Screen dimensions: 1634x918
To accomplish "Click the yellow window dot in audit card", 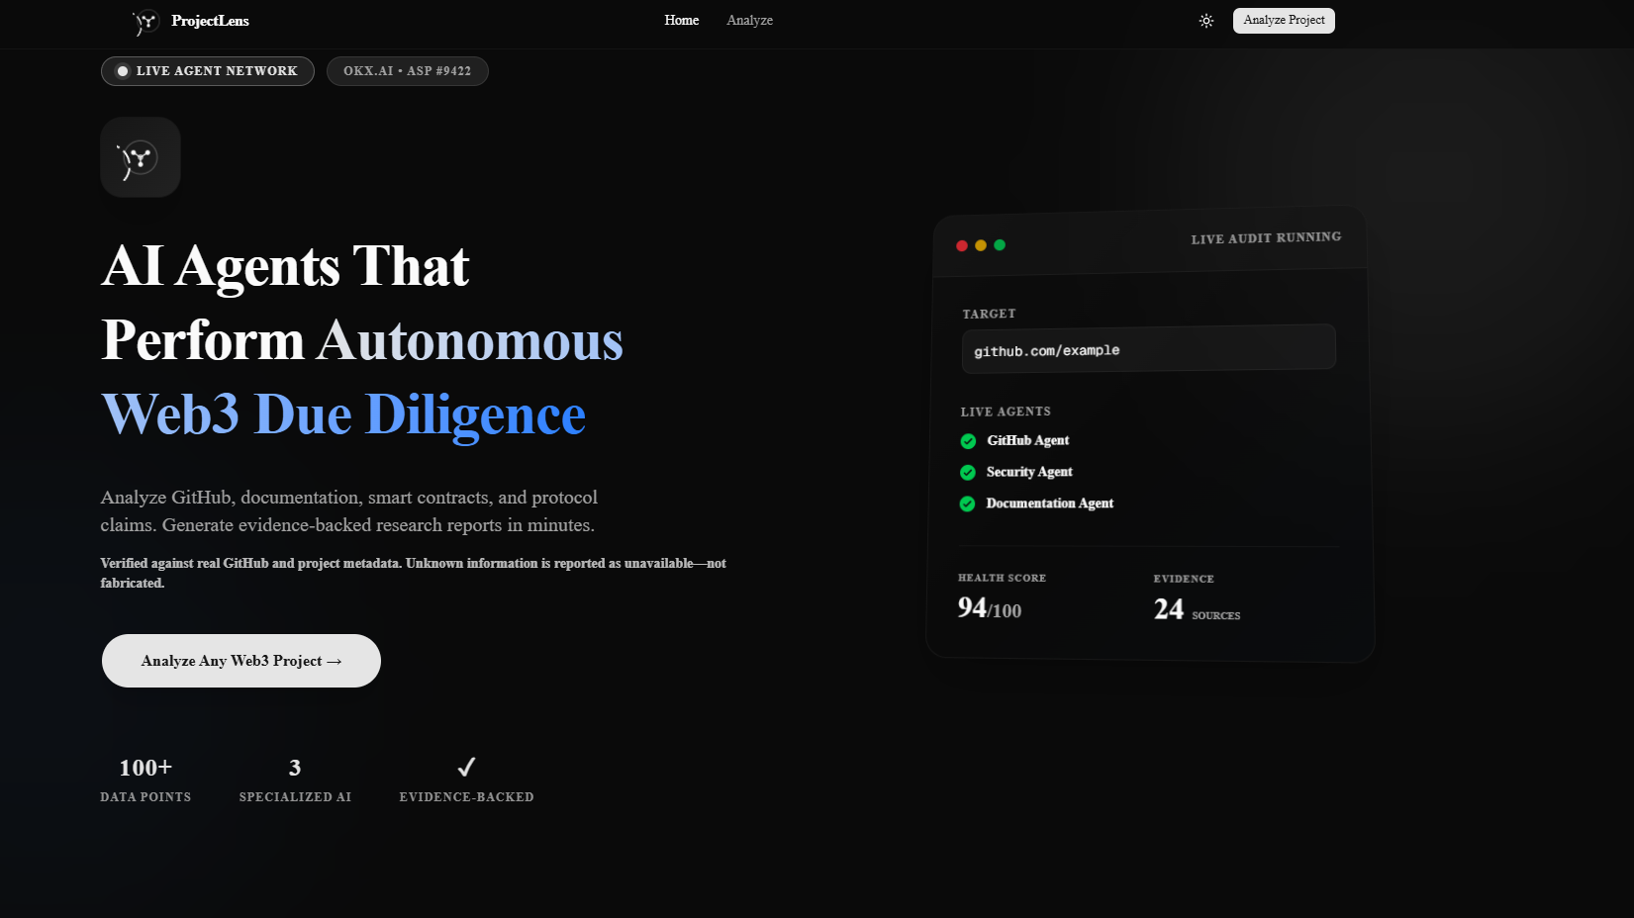I will 981,245.
